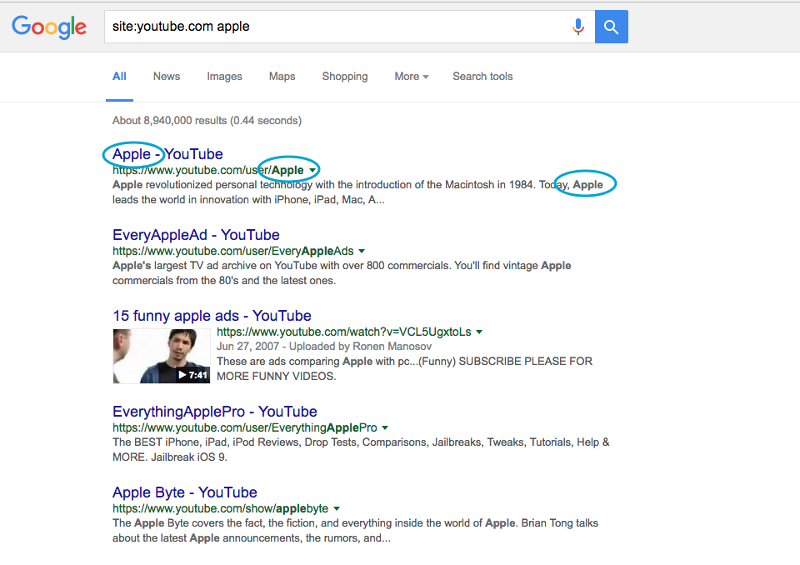800x565 pixels.
Task: Open the Maps tab
Action: point(282,77)
